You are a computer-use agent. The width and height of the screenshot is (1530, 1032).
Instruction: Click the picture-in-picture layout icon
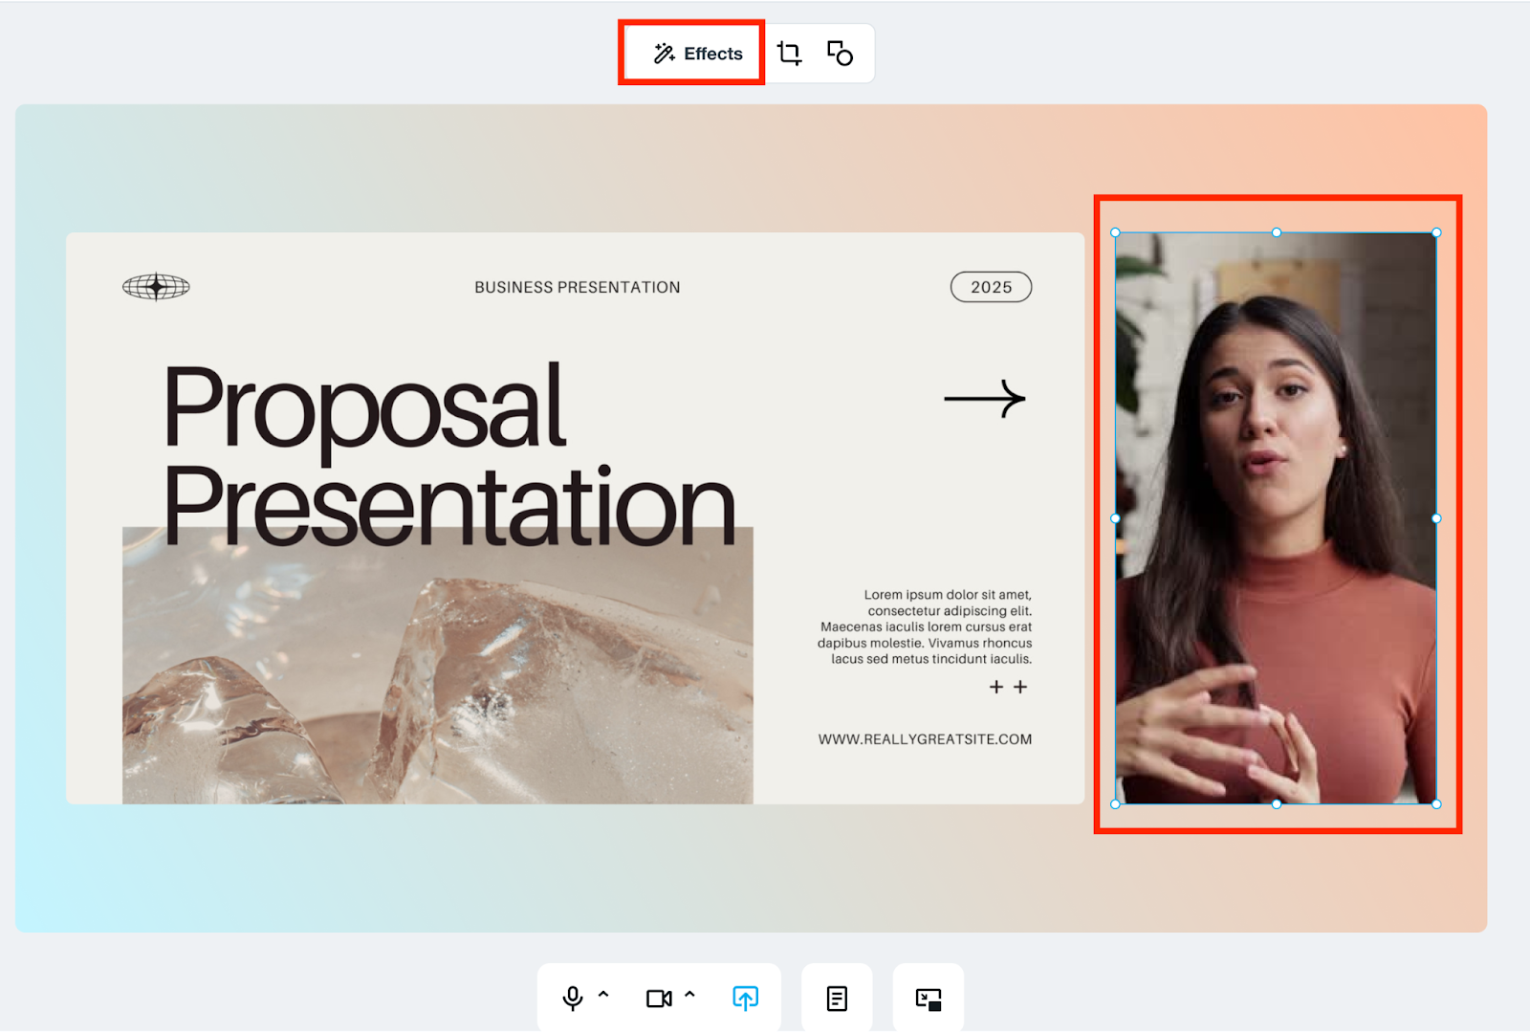(x=928, y=999)
